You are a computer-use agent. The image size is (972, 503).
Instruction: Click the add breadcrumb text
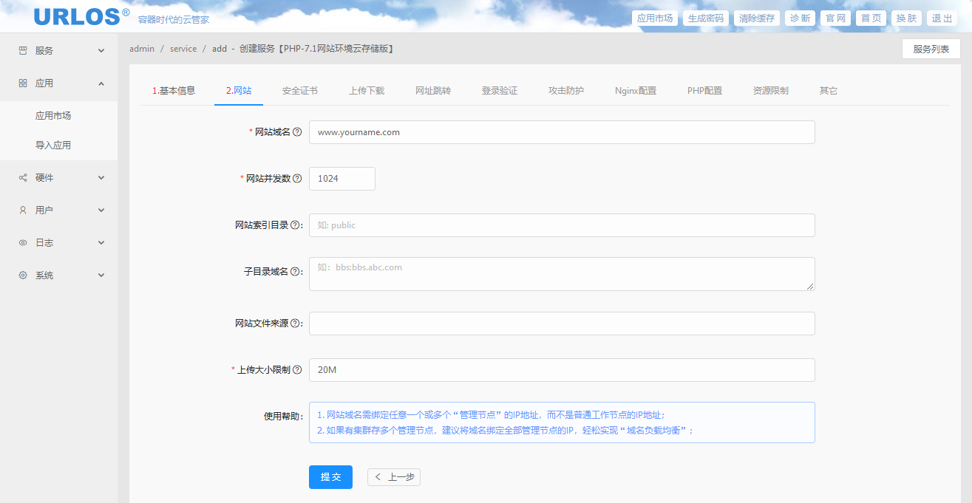click(x=220, y=49)
